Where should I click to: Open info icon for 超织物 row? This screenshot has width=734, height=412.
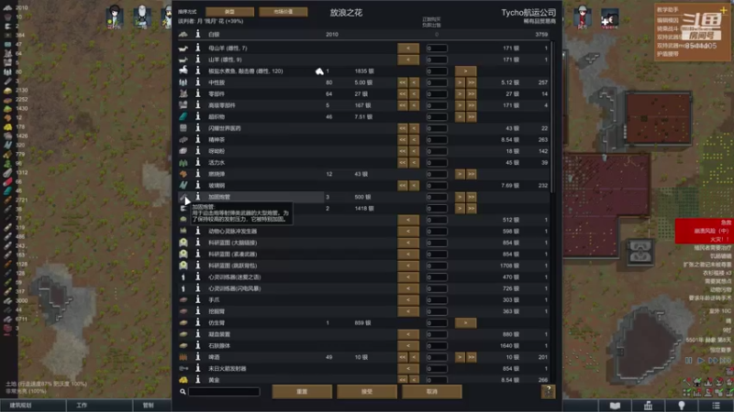click(x=197, y=116)
